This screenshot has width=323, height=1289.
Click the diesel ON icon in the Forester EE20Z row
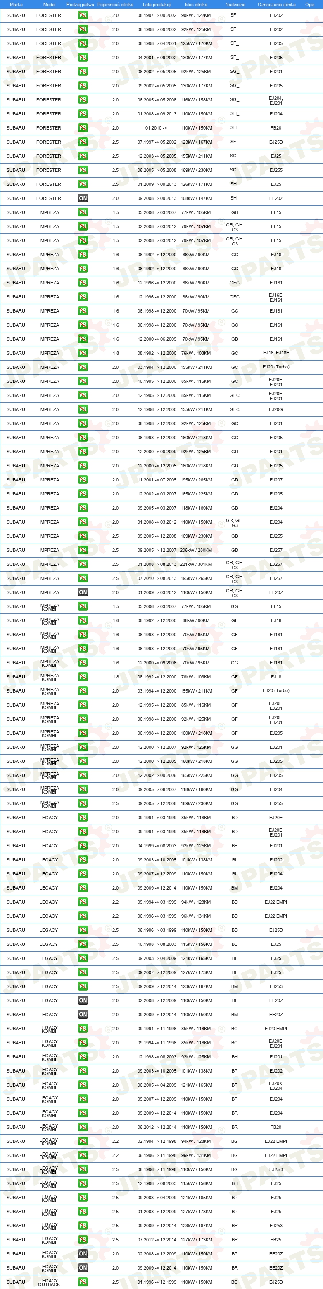[83, 198]
